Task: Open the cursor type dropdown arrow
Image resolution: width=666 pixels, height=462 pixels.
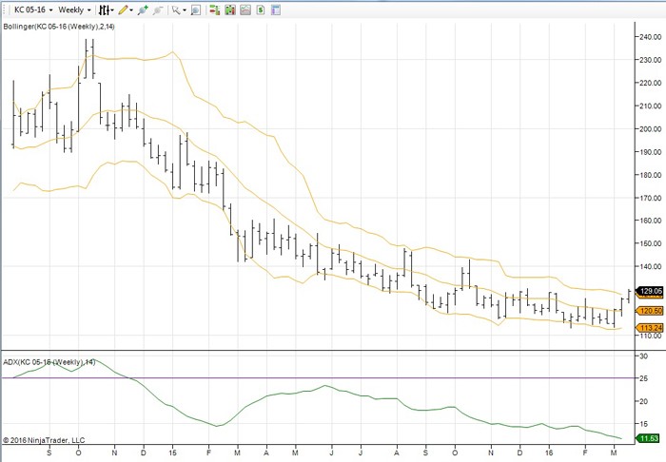Action: (x=185, y=10)
